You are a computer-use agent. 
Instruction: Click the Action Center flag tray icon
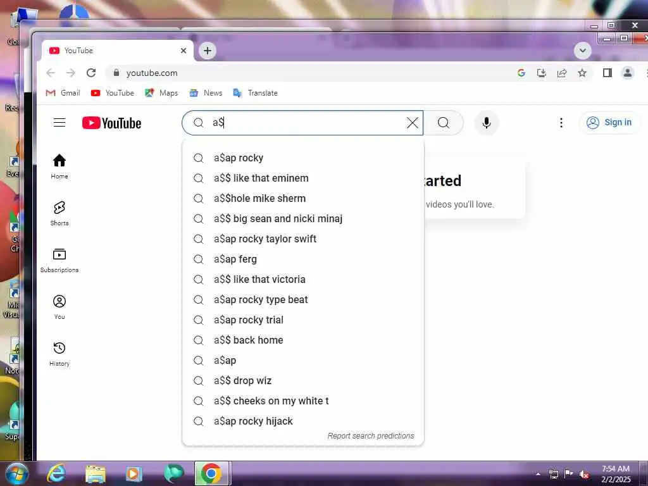coord(569,474)
